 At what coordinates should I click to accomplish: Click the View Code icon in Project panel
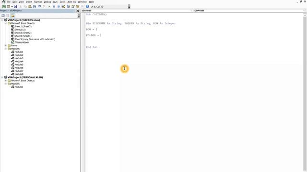point(3,16)
